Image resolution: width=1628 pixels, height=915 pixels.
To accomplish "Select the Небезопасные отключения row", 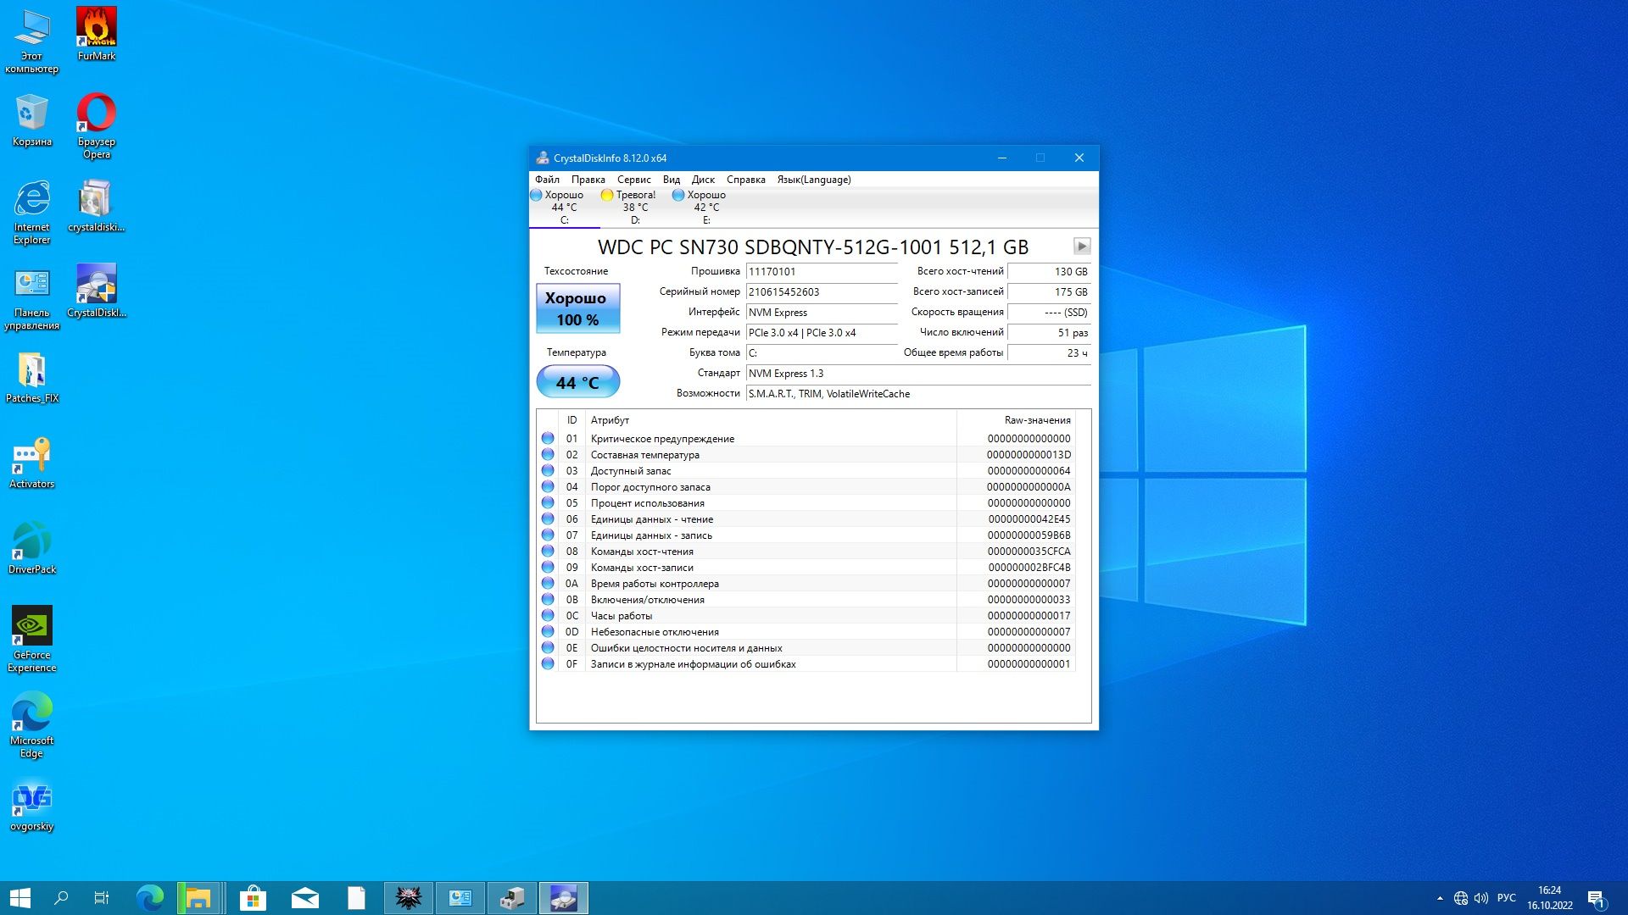I will coord(806,632).
